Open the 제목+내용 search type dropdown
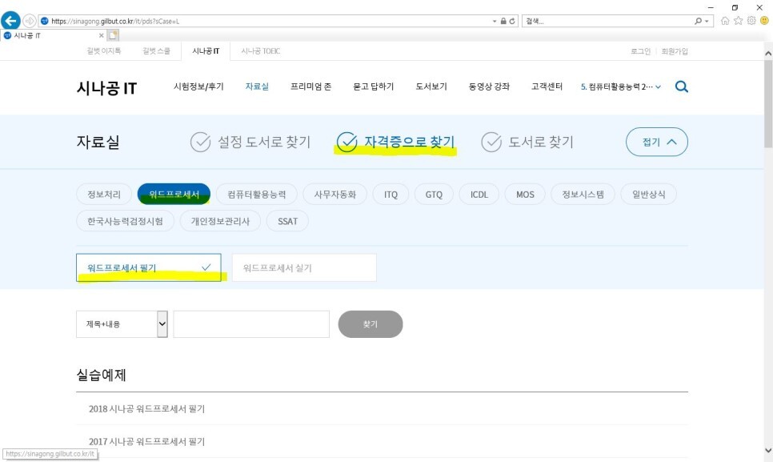This screenshot has width=773, height=462. (x=122, y=324)
